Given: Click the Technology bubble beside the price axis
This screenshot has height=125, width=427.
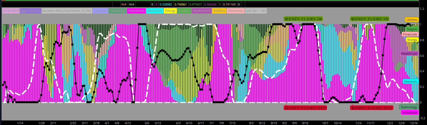Looking at the screenshot, I should (408, 107).
